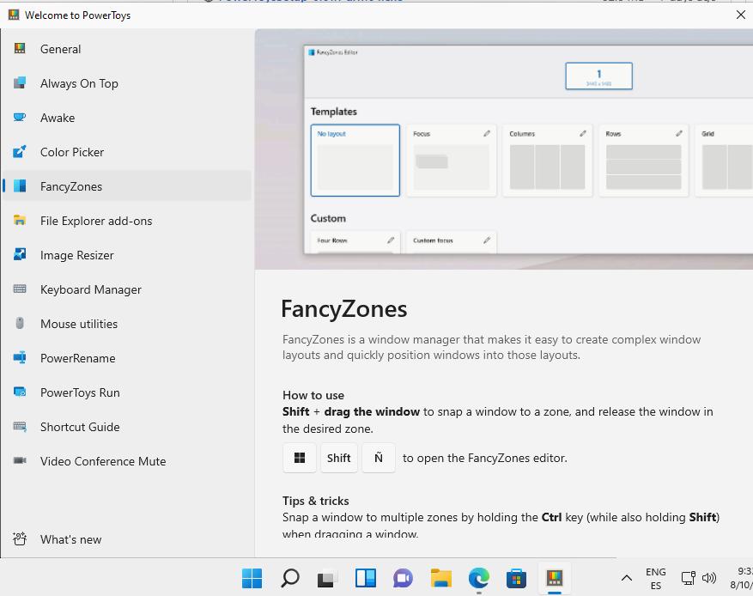Image resolution: width=753 pixels, height=596 pixels.
Task: Select Video Conference Mute
Action: click(x=103, y=461)
